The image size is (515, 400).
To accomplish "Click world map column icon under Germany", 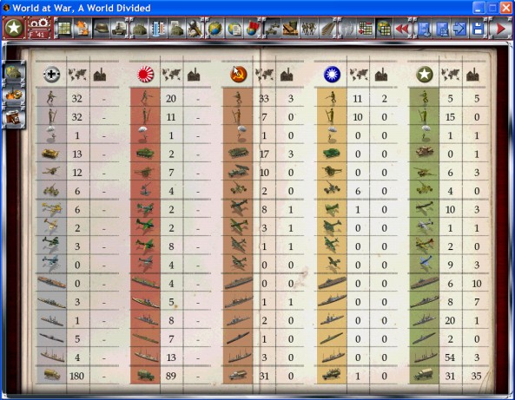I will (x=77, y=75).
